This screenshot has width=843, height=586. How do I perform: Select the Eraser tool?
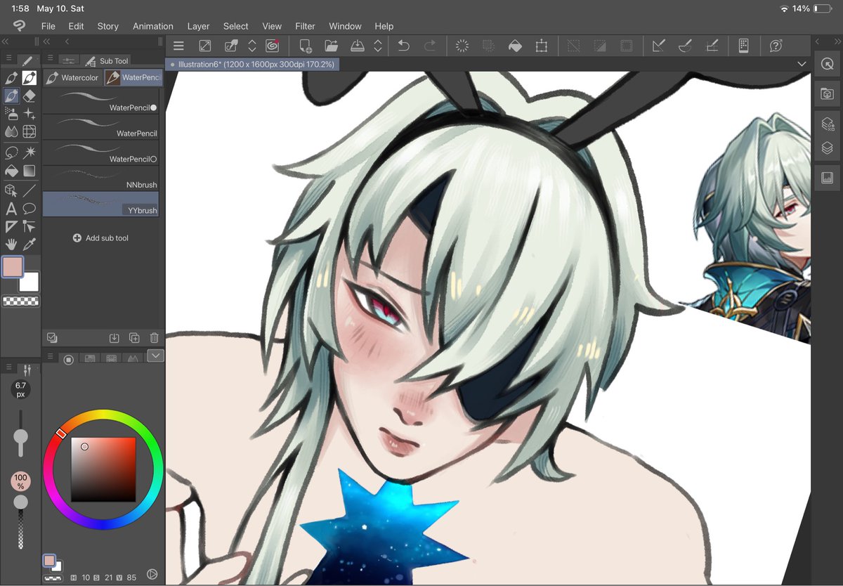pos(30,96)
